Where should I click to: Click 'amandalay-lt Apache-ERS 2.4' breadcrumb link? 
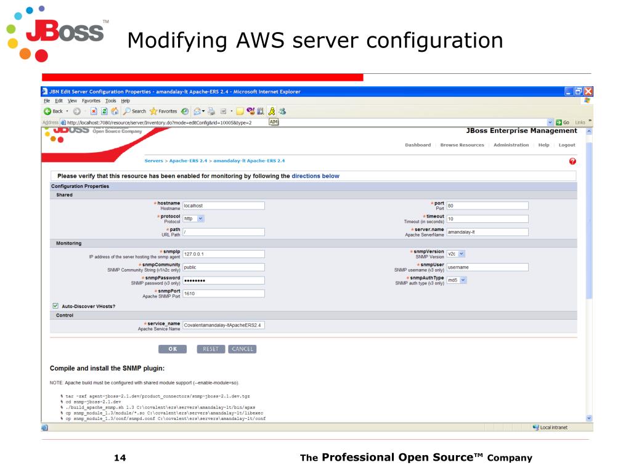tap(249, 161)
